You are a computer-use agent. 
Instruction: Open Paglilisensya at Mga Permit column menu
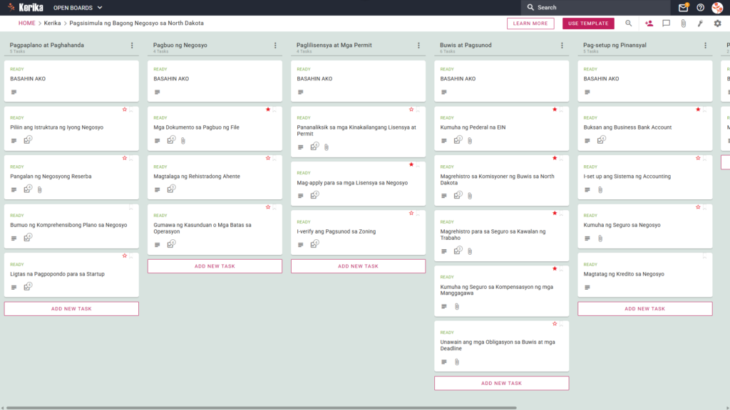click(418, 45)
